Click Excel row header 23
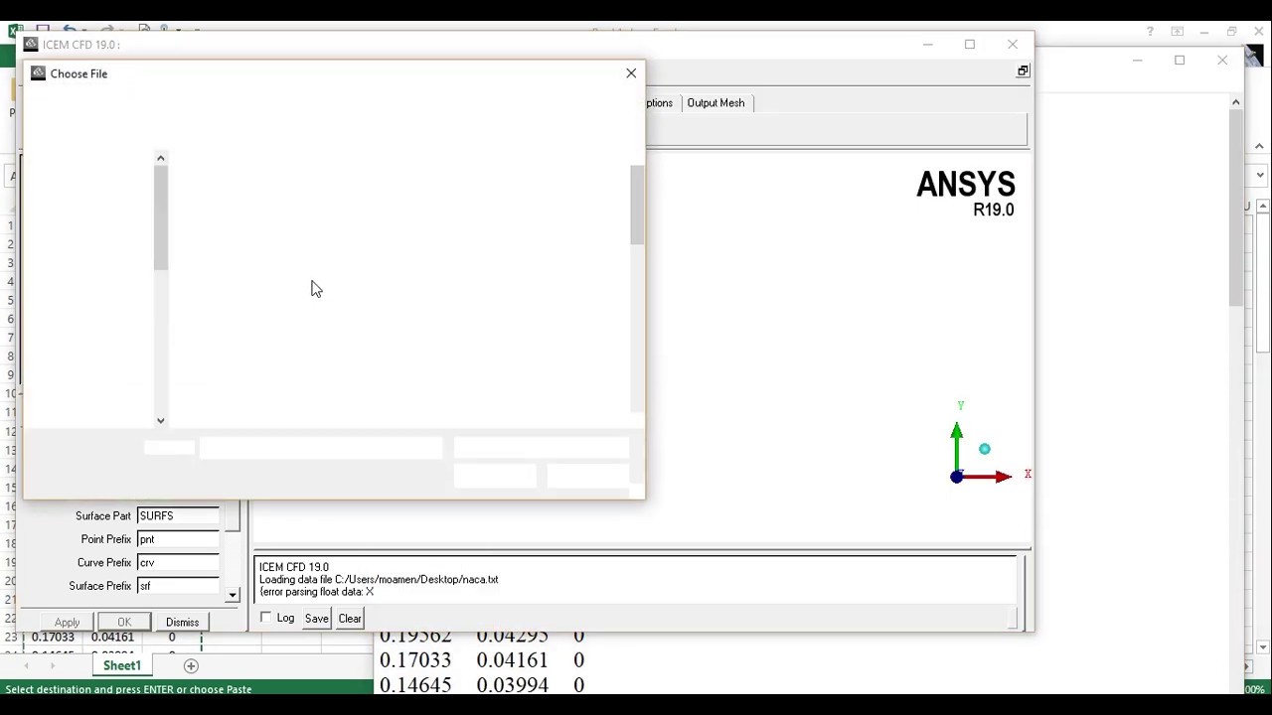Screen dimensions: 1272x715 click(10, 638)
